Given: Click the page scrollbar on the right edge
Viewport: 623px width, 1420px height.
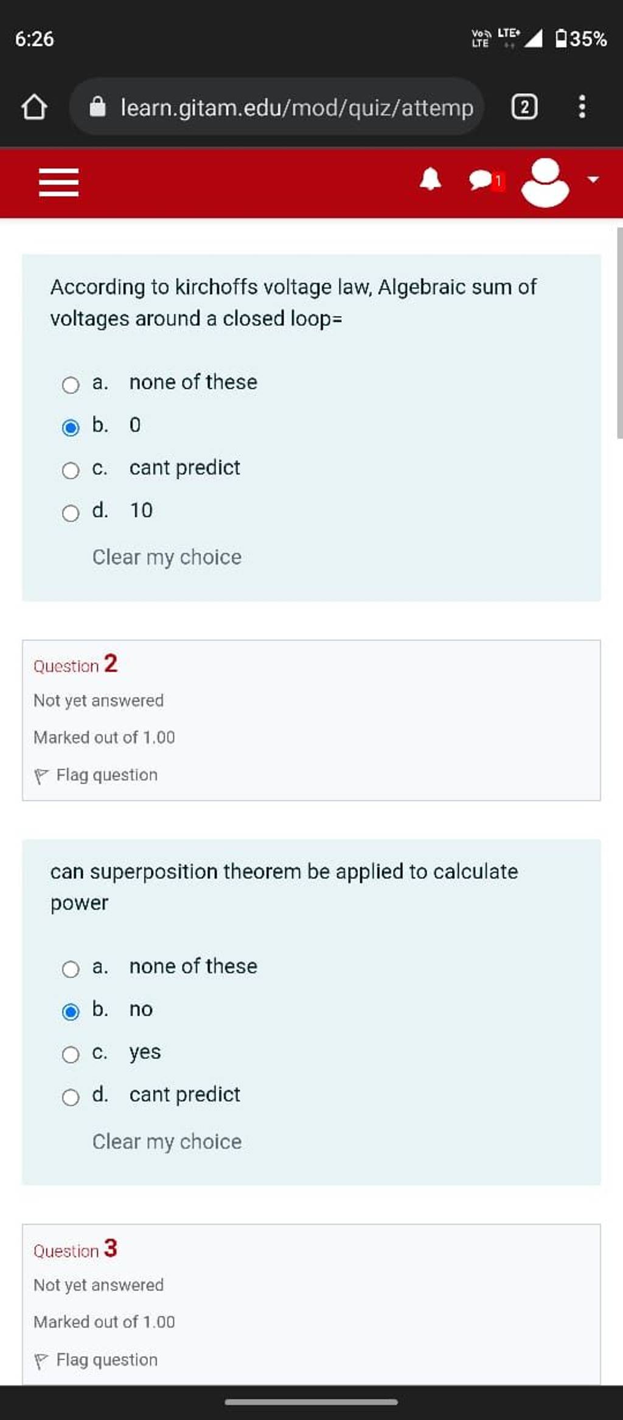Looking at the screenshot, I should (x=619, y=333).
